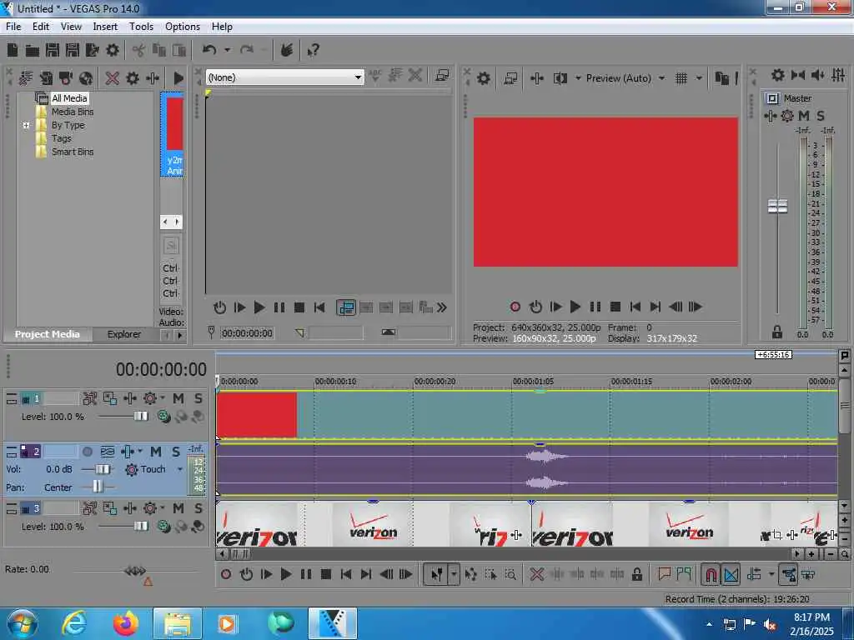The image size is (854, 640).
Task: Copy preview snapshot to clipboard
Action: coord(721,78)
